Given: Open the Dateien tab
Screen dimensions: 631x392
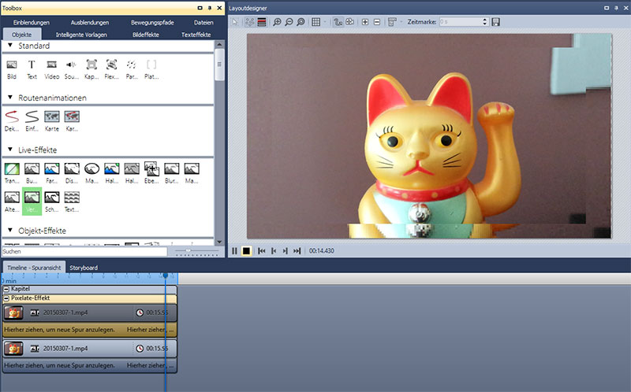Looking at the screenshot, I should click(x=203, y=23).
